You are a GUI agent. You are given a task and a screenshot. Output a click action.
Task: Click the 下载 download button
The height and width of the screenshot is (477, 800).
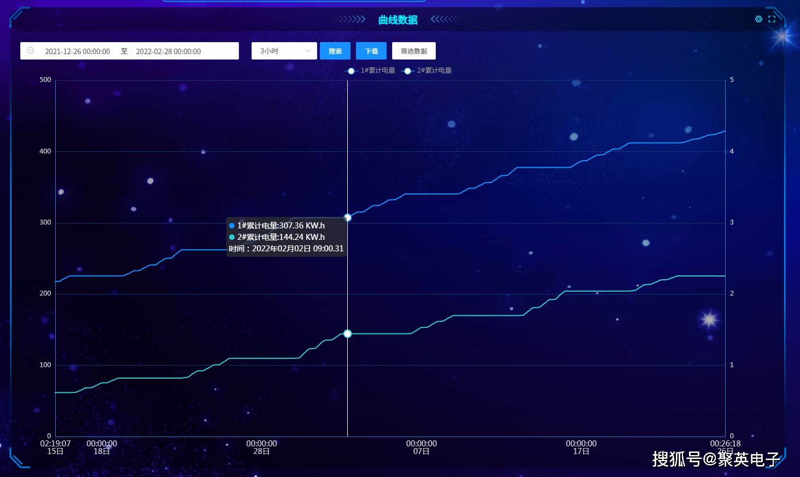[371, 51]
